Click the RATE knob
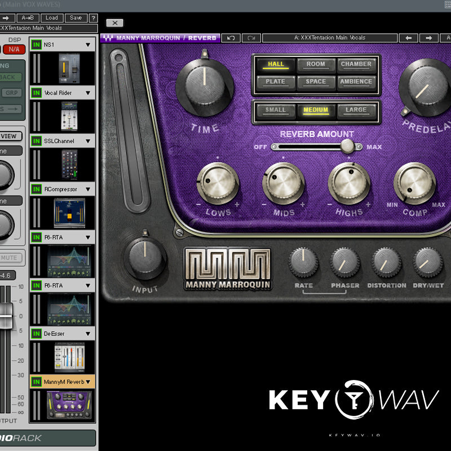The width and height of the screenshot is (451, 451). (303, 262)
